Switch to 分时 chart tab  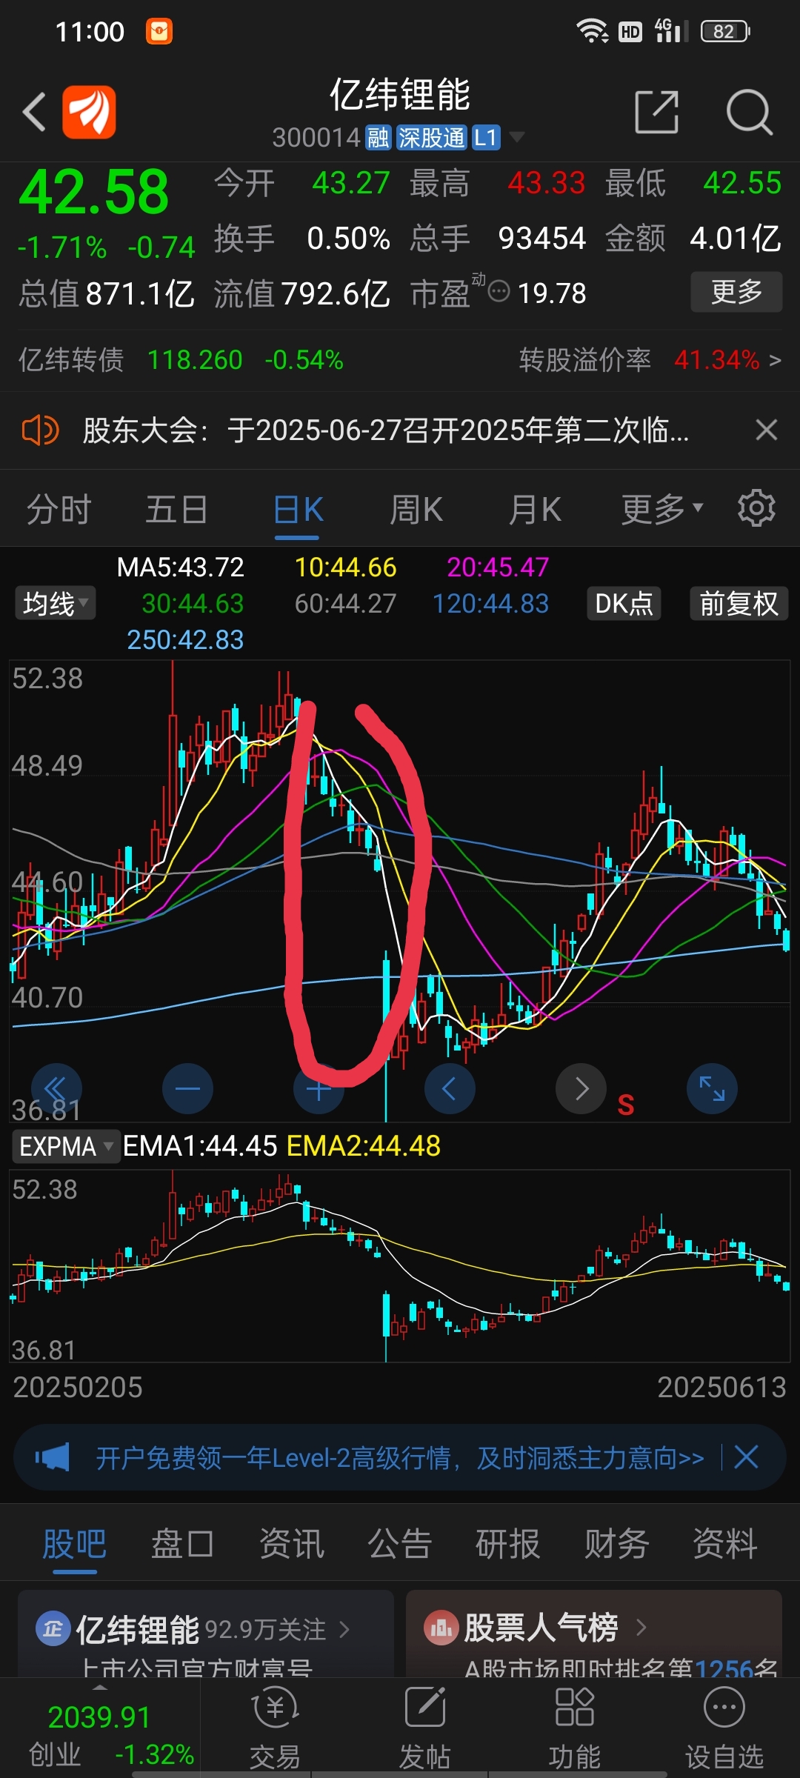pyautogui.click(x=59, y=510)
